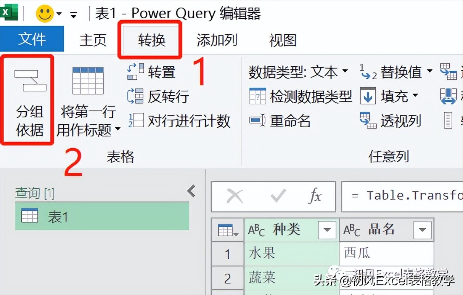Image resolution: width=463 pixels, height=295 pixels.
Task: Click Replace Values (替换值) button
Action: (391, 72)
